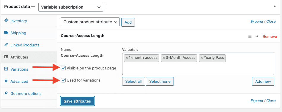The width and height of the screenshot is (282, 112).
Task: Click the Linked Products chain icon
Action: coord(6,45)
